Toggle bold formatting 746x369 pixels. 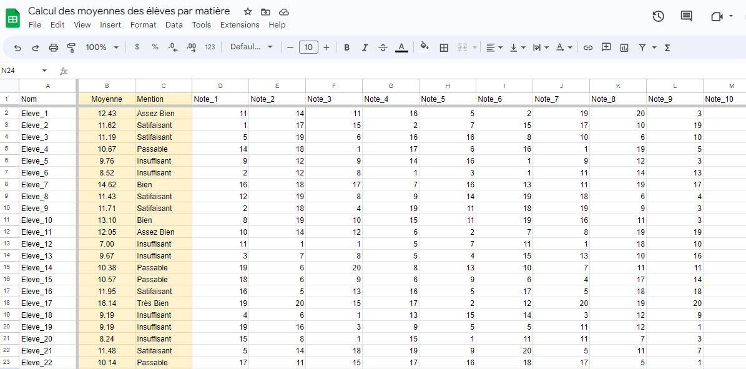click(346, 47)
